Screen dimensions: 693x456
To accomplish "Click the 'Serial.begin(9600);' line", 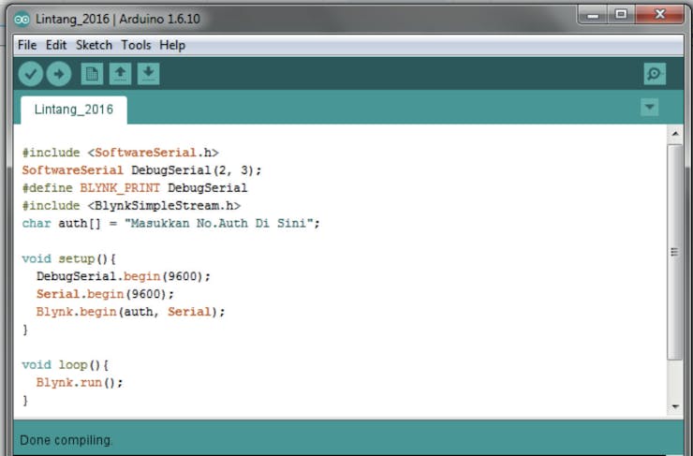I will (105, 294).
